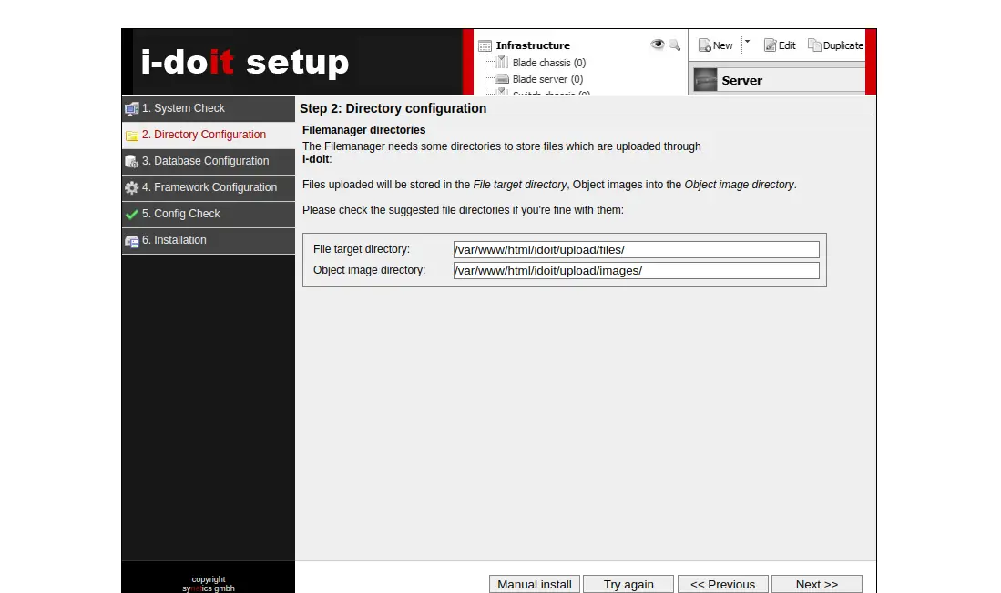Click the Blade server icon

point(503,79)
